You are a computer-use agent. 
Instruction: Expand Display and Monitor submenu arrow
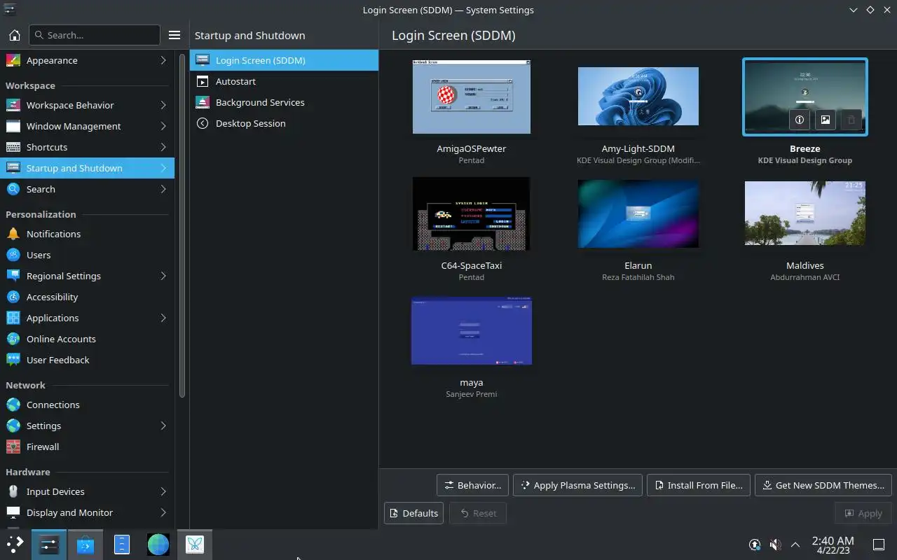(163, 512)
